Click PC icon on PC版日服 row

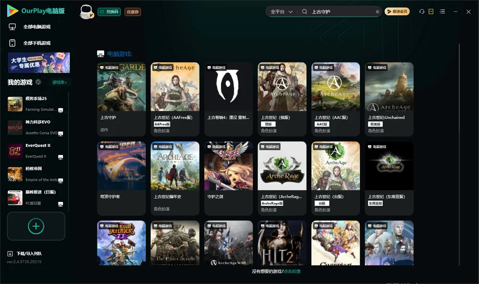point(60,204)
